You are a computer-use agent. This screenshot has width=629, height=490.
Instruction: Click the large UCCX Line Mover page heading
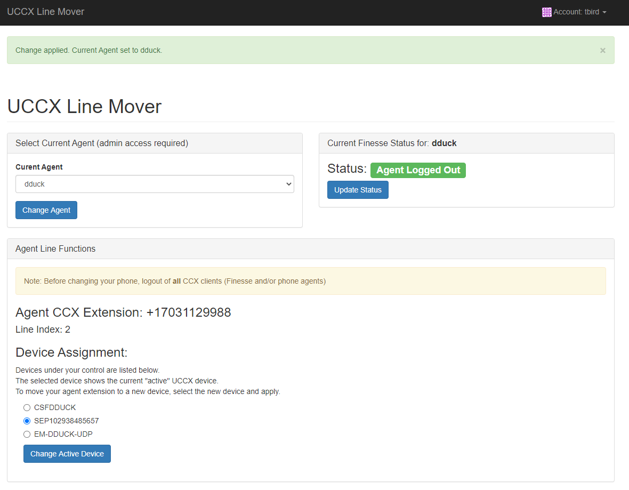(84, 106)
